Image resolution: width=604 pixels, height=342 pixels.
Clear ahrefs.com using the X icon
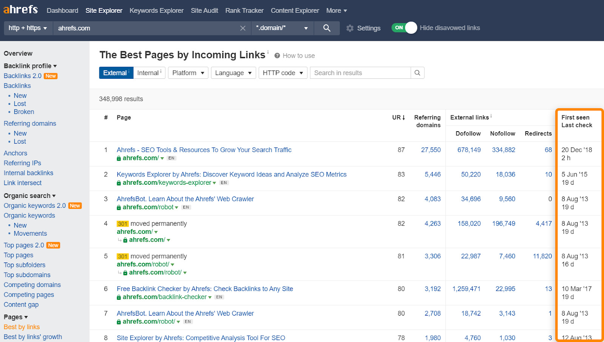coord(243,28)
